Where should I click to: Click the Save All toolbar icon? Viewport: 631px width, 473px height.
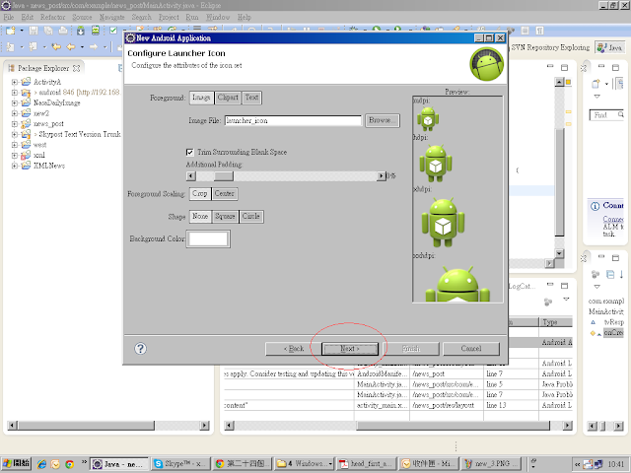48,31
